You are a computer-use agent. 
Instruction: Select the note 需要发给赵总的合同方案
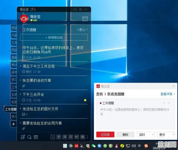pyautogui.click(x=42, y=123)
